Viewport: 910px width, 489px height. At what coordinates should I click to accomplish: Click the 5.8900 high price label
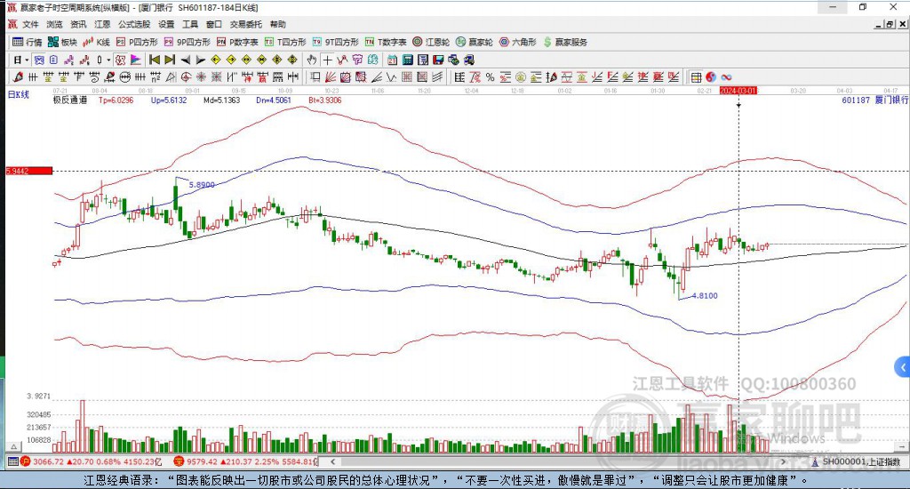[x=202, y=185]
